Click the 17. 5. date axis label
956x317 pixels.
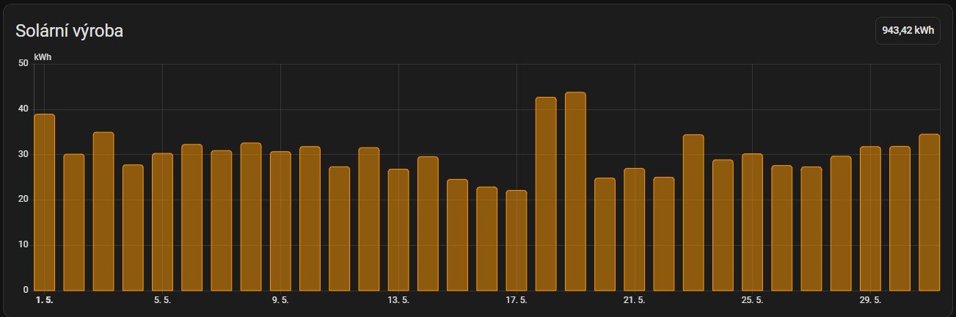[517, 301]
